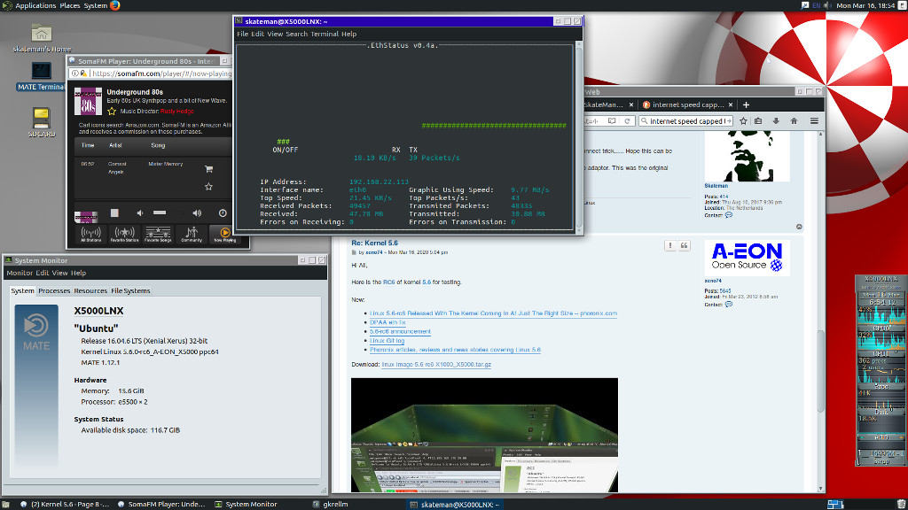This screenshot has width=908, height=510.
Task: Open Firefox downloads arrow icon
Action: (776, 120)
